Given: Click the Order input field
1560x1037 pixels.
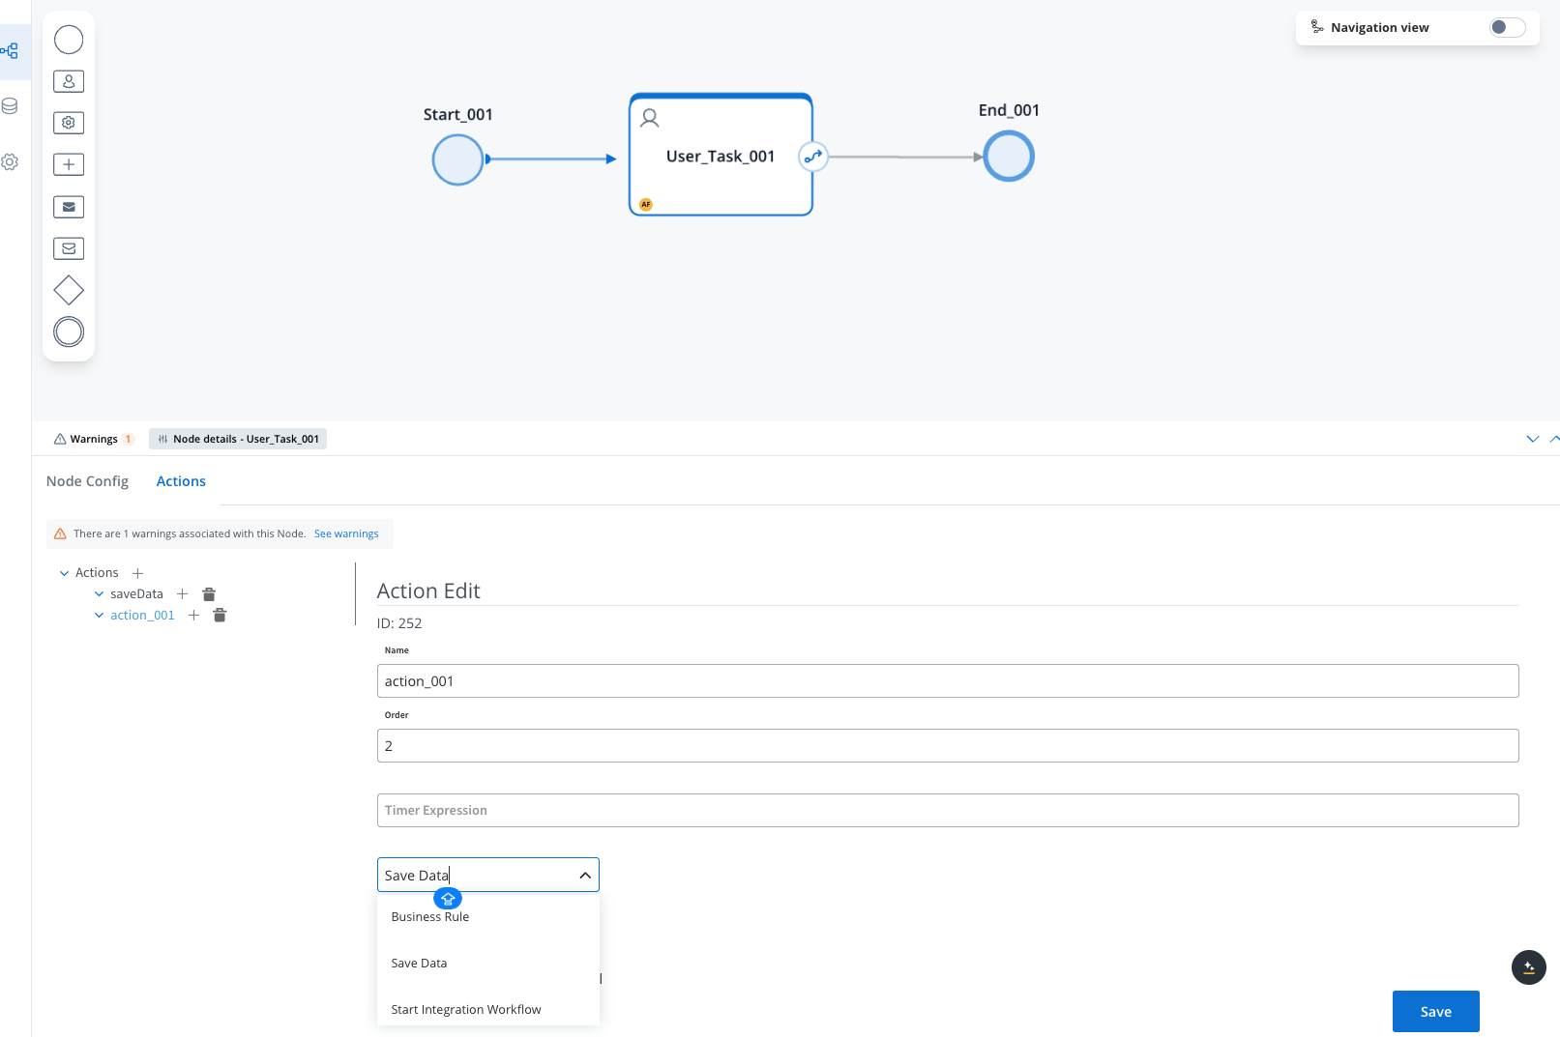Looking at the screenshot, I should [x=948, y=745].
